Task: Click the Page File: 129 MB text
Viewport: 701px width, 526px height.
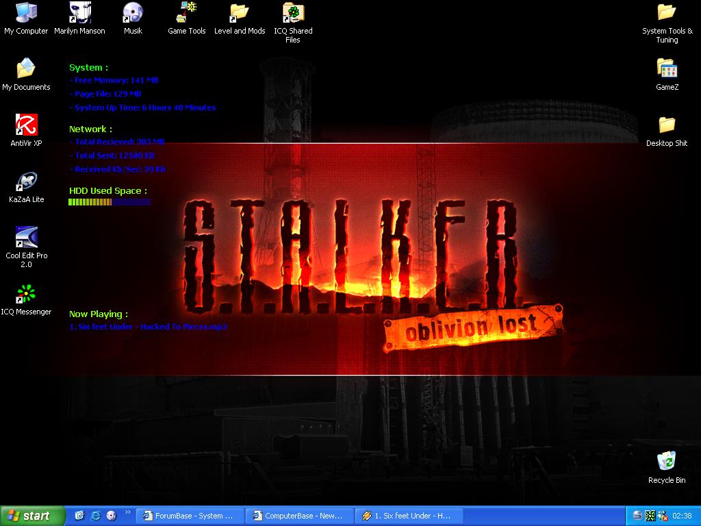Action: [x=105, y=94]
